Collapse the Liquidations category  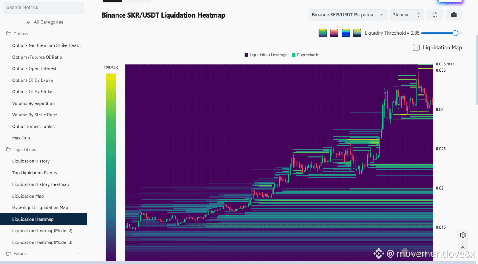(x=78, y=149)
